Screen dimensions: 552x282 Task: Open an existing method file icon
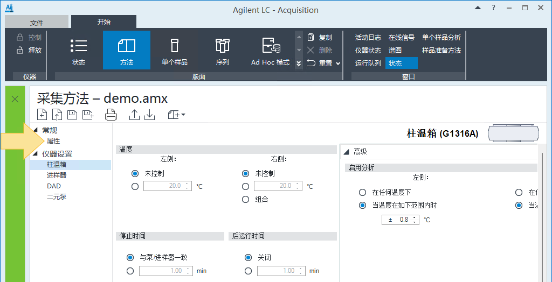coord(57,115)
